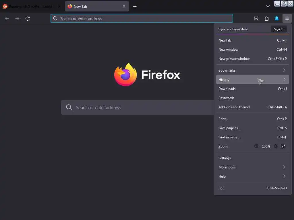This screenshot has width=294, height=220.
Task: Go back one page
Action: (x=7, y=19)
